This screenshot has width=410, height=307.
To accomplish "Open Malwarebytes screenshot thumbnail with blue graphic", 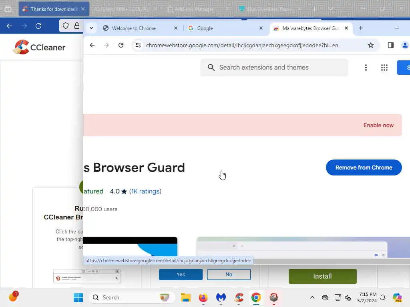I will click(x=130, y=247).
